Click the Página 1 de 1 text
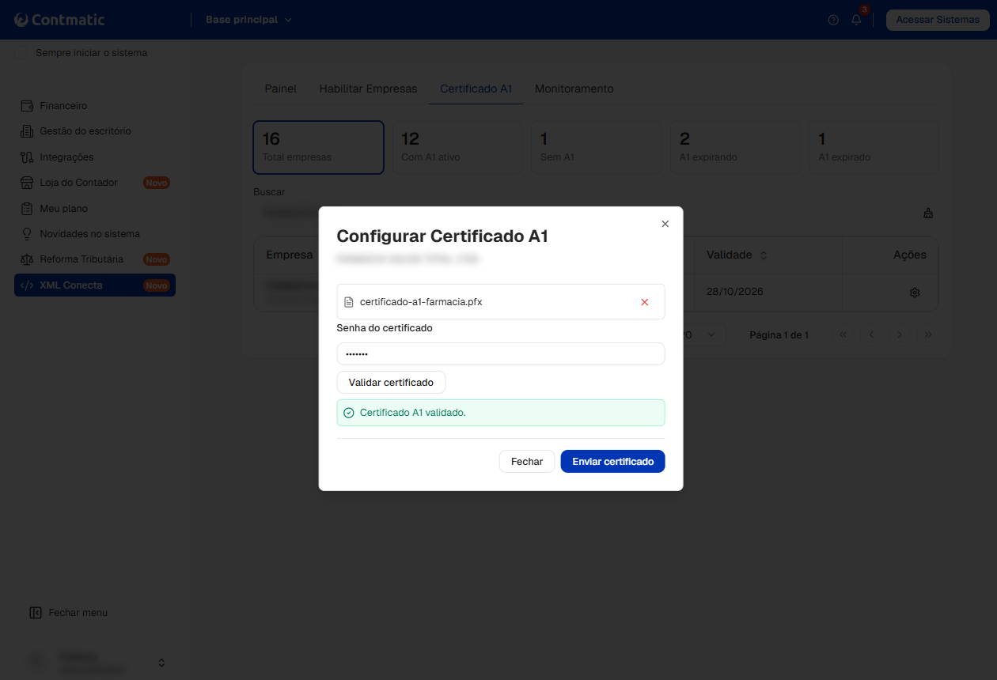 click(x=779, y=335)
